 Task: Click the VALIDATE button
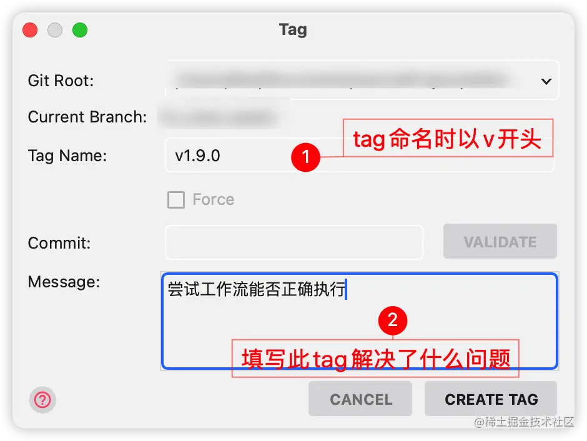point(500,242)
